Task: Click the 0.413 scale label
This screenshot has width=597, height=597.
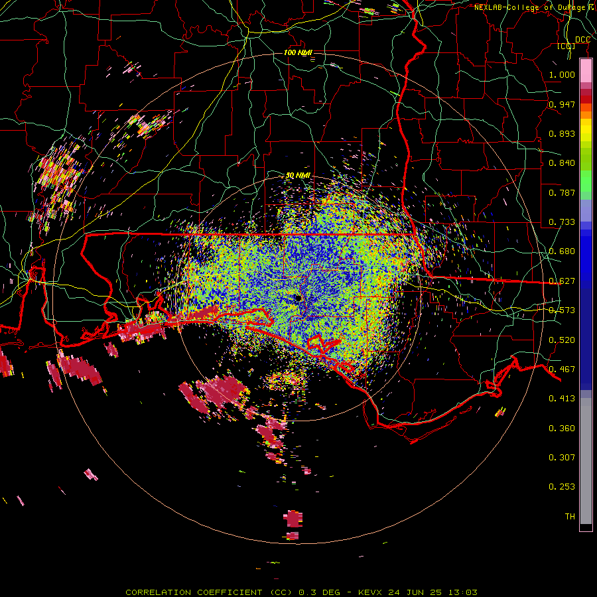Action: (562, 399)
